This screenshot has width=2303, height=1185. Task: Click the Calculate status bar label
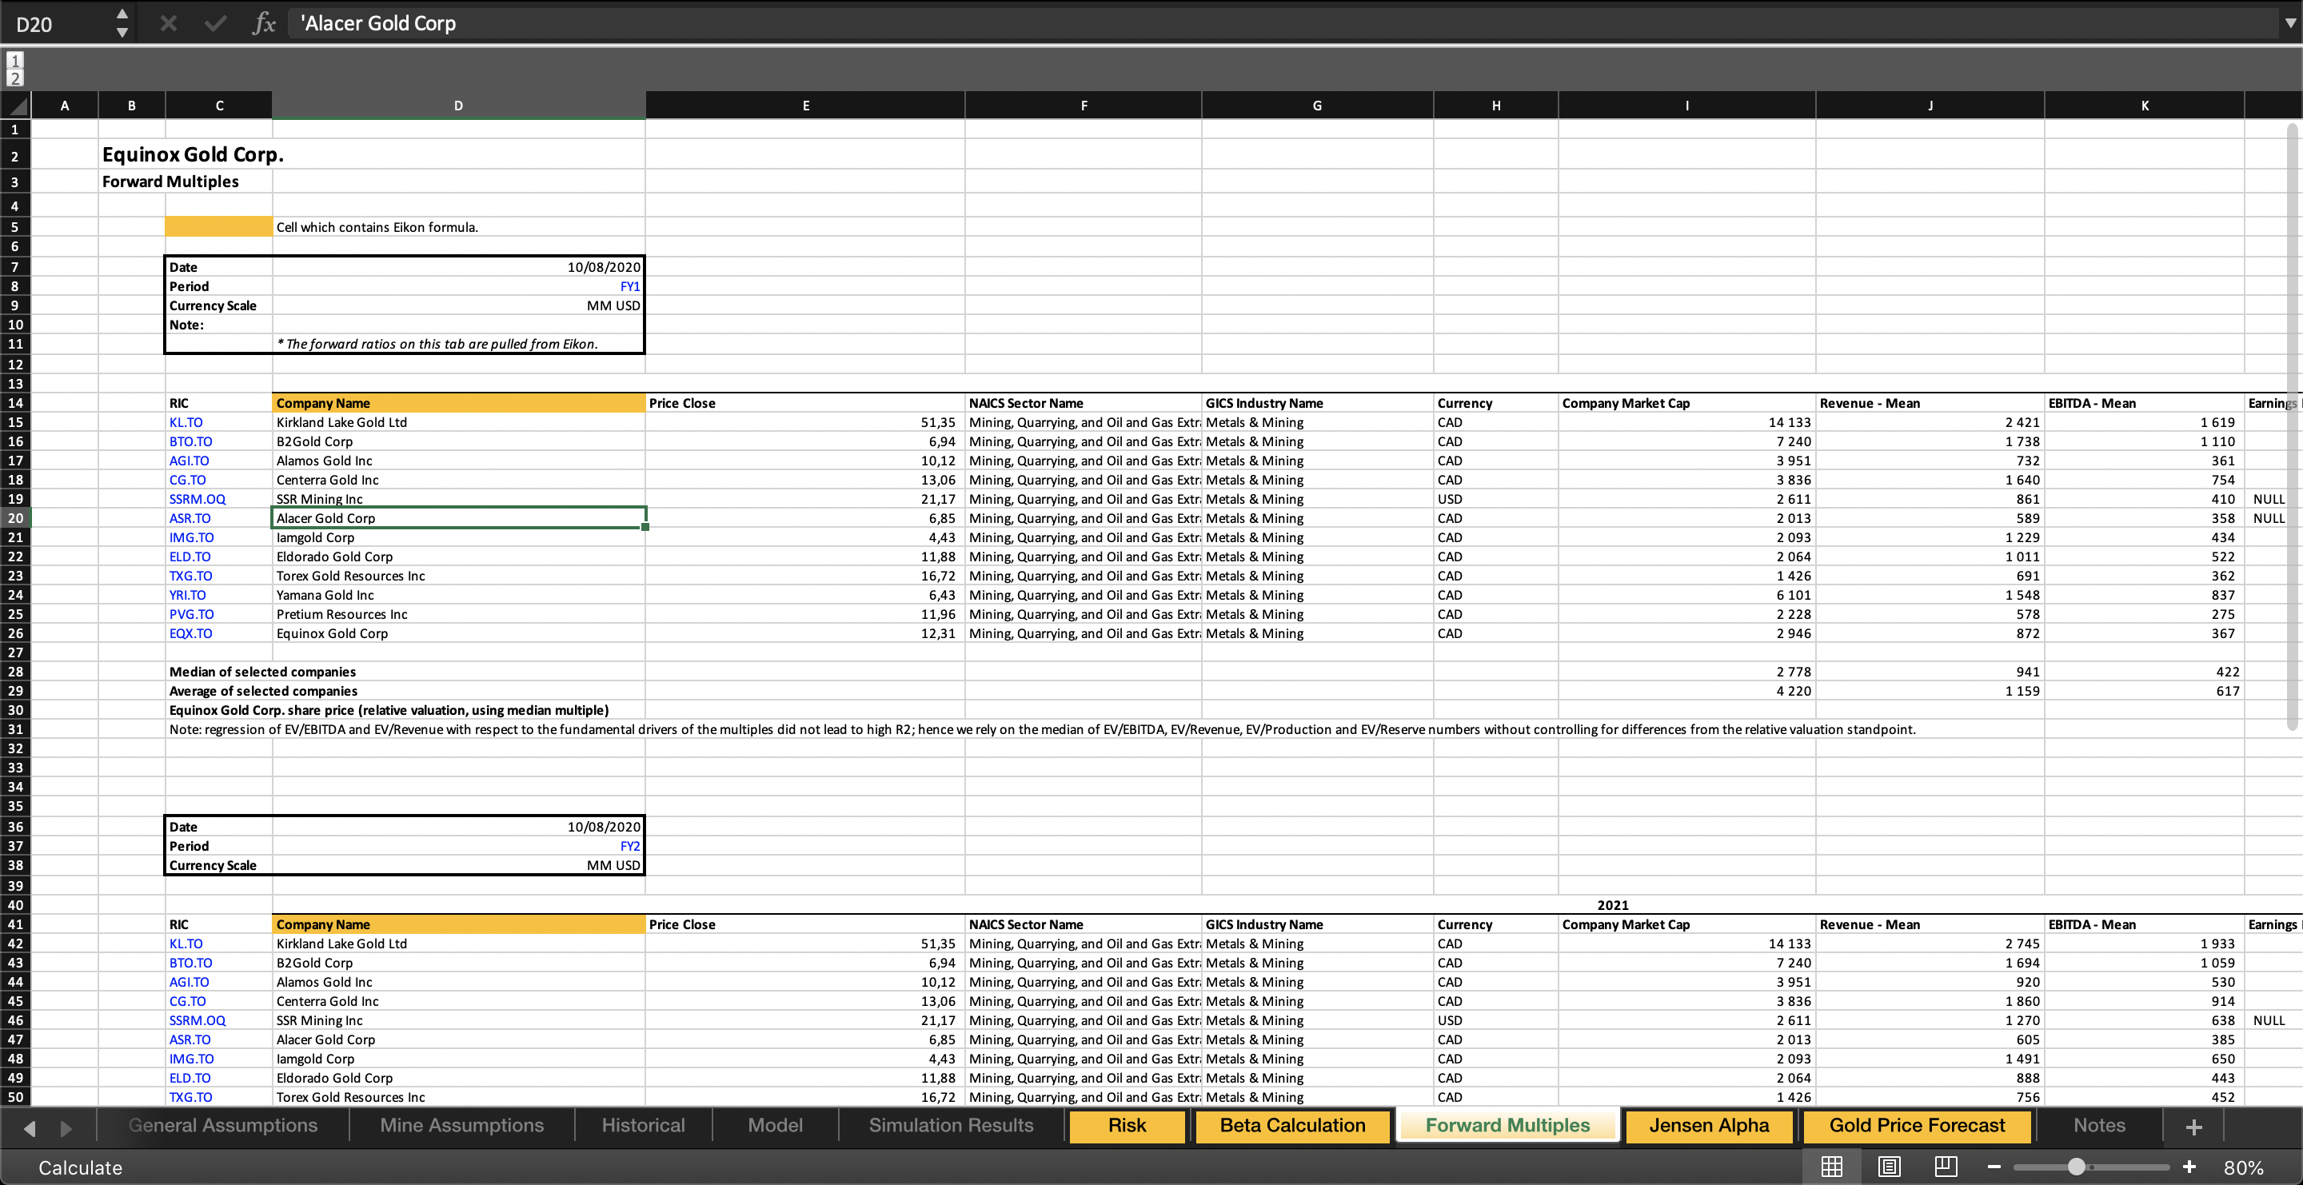81,1167
